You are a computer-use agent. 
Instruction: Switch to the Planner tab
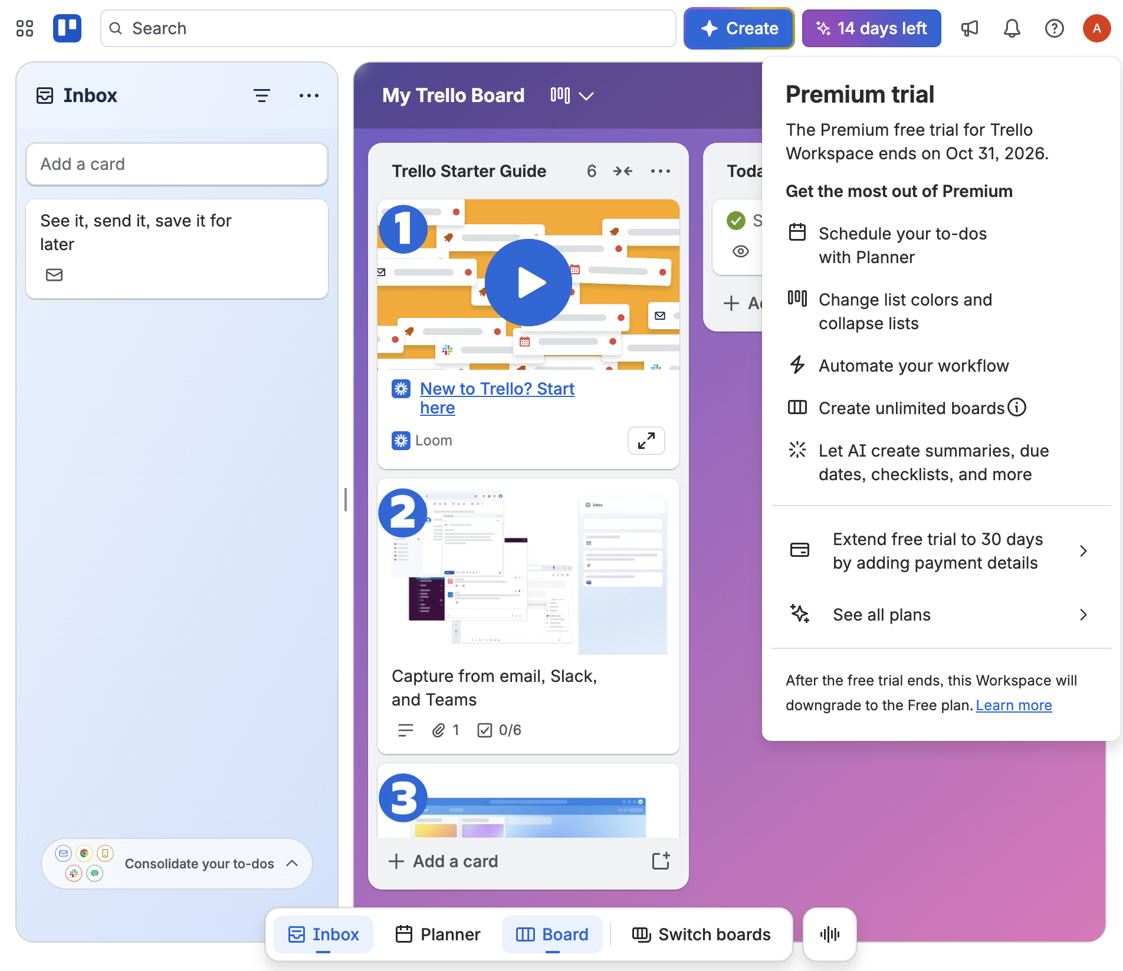(x=438, y=934)
